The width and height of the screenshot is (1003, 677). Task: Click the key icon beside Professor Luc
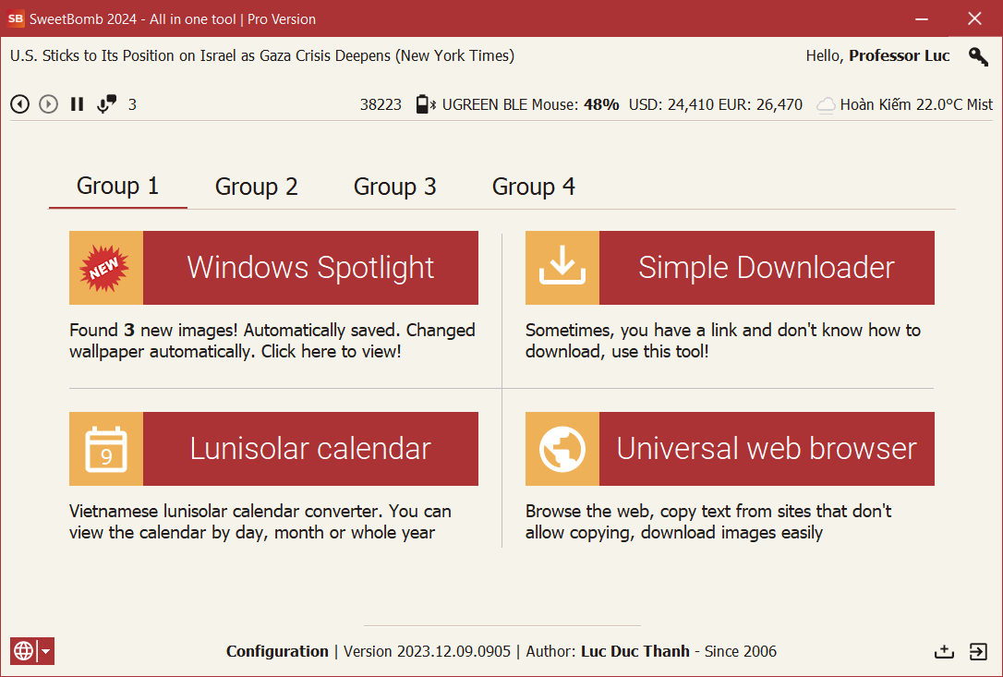[x=978, y=56]
